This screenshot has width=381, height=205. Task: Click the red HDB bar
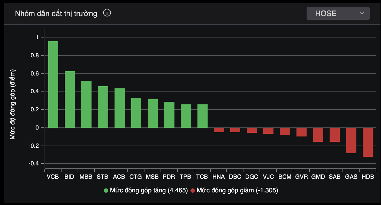coord(368,142)
